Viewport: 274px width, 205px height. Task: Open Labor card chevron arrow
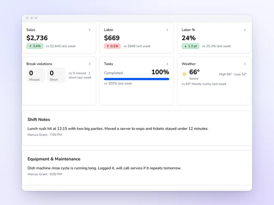(167, 30)
